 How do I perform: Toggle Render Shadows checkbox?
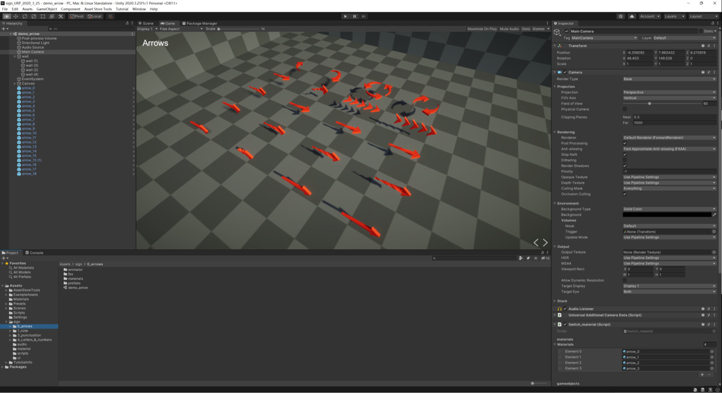tap(625, 166)
